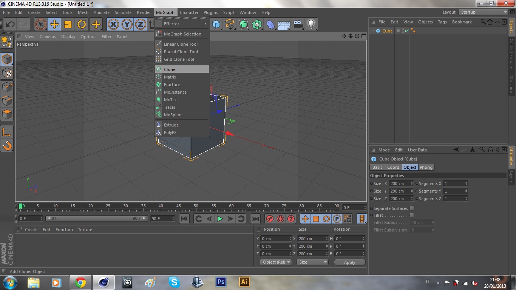Viewport: 516px width, 290px height.
Task: Click the light bulb Light object icon
Action: click(x=311, y=25)
